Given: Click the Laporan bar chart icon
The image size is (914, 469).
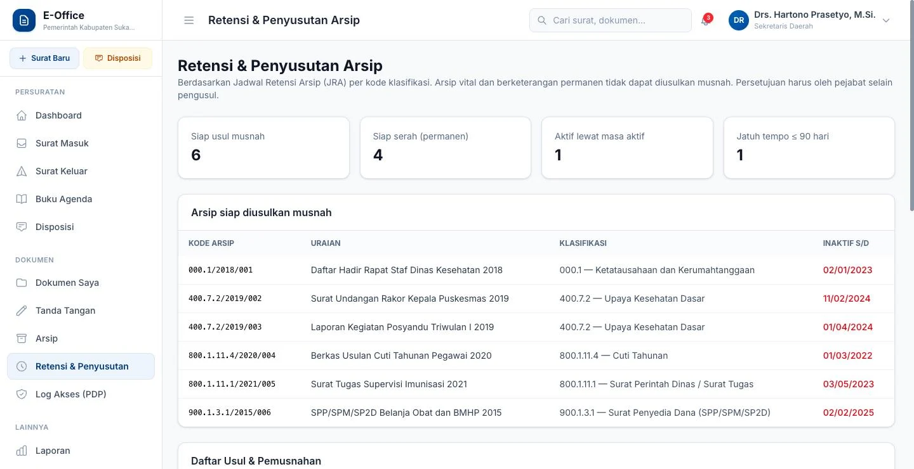Looking at the screenshot, I should click(22, 451).
